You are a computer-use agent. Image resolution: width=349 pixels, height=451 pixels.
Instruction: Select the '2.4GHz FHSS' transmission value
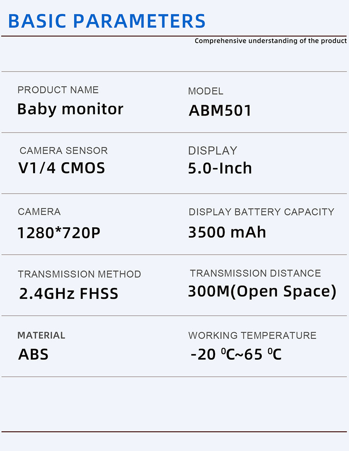point(69,294)
